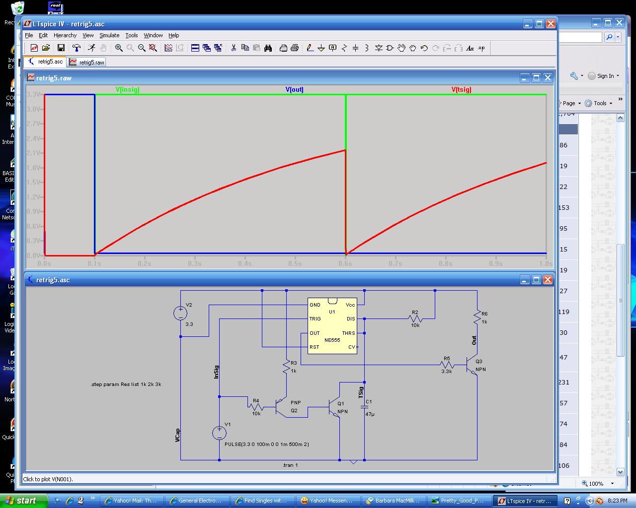Save the schematic with the floppy disk icon

click(x=61, y=48)
